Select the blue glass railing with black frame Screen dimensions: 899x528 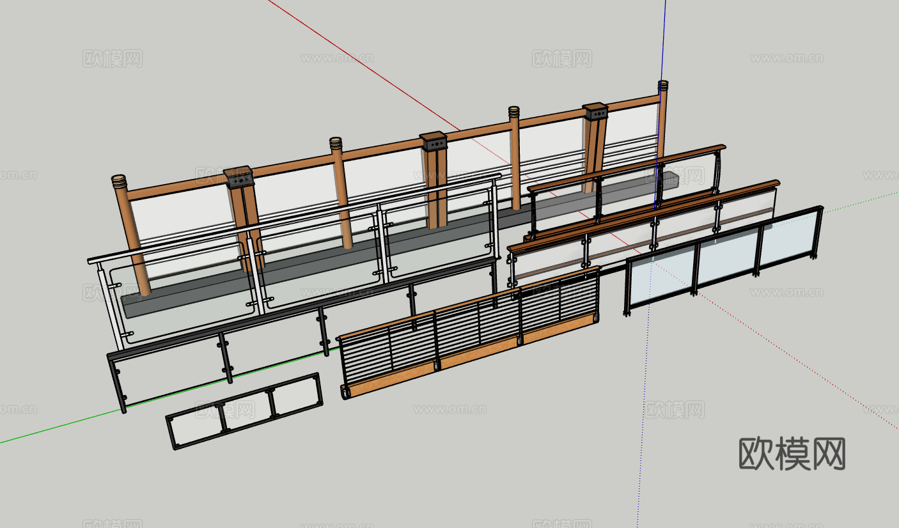click(x=723, y=260)
